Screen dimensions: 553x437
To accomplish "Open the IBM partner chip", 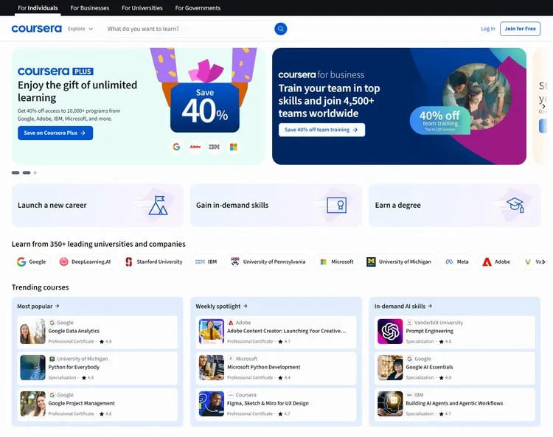I will 206,262.
